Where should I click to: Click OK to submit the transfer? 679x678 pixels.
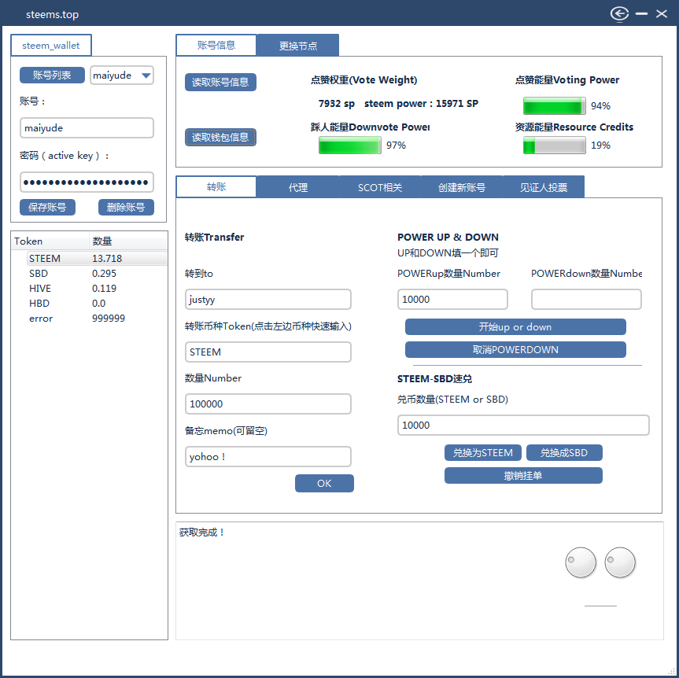[x=324, y=483]
